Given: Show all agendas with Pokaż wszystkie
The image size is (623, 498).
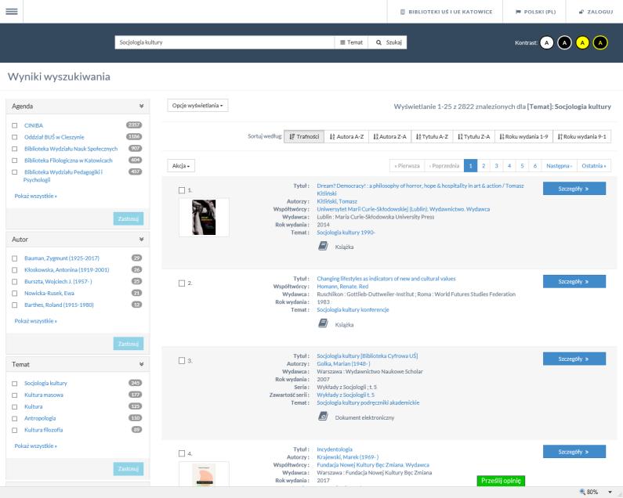Looking at the screenshot, I should click(35, 196).
